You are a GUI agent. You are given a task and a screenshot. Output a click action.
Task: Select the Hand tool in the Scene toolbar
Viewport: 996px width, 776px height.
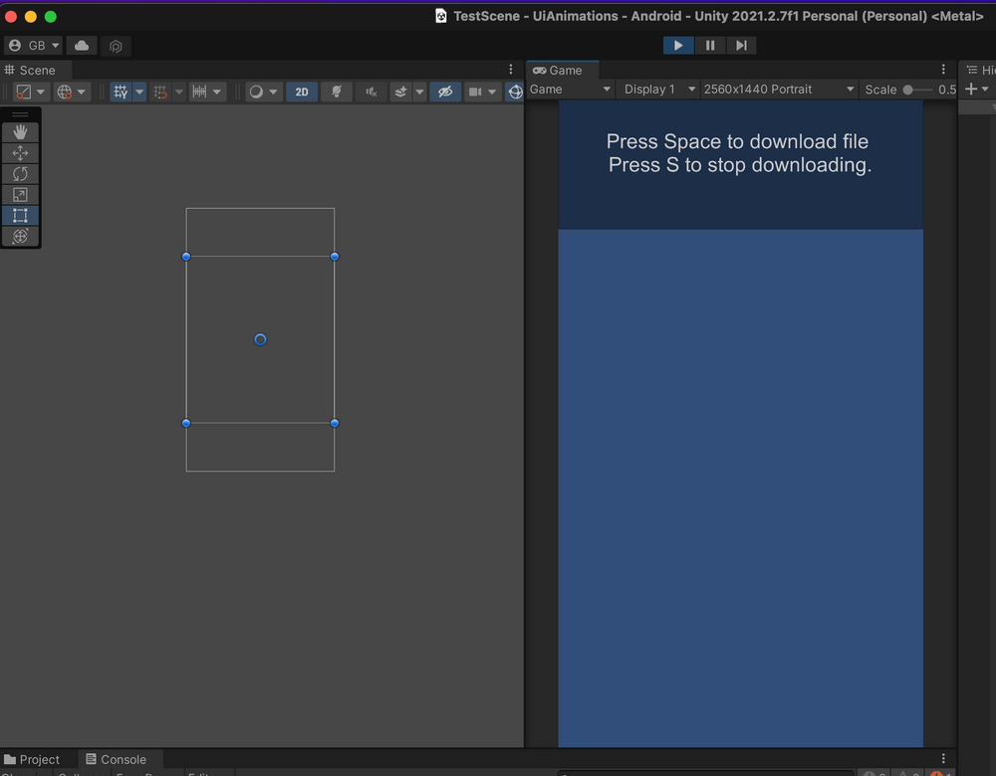pyautogui.click(x=20, y=130)
